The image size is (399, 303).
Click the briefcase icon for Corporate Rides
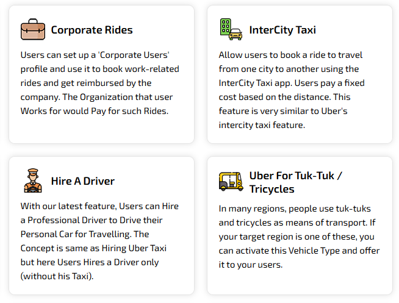pos(33,29)
